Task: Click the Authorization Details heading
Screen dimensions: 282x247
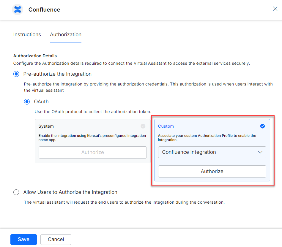Action: click(35, 56)
